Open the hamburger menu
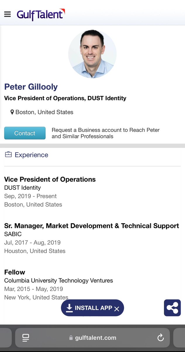 point(7,14)
